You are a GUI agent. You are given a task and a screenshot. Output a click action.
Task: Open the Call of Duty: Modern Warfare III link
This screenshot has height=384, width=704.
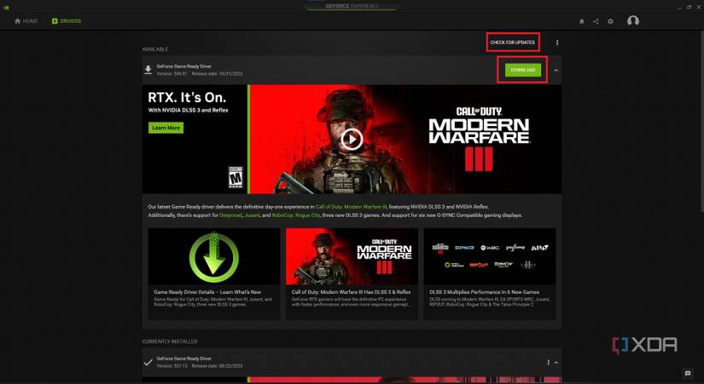[351, 207]
